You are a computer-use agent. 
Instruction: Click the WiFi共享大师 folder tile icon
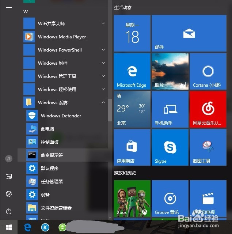pyautogui.click(x=29, y=23)
